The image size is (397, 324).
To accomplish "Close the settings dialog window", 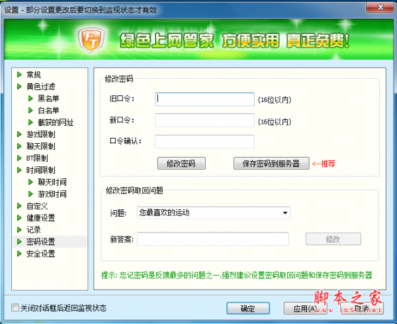I will pos(380,7).
